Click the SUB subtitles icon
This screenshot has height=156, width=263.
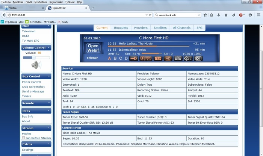[187, 58]
